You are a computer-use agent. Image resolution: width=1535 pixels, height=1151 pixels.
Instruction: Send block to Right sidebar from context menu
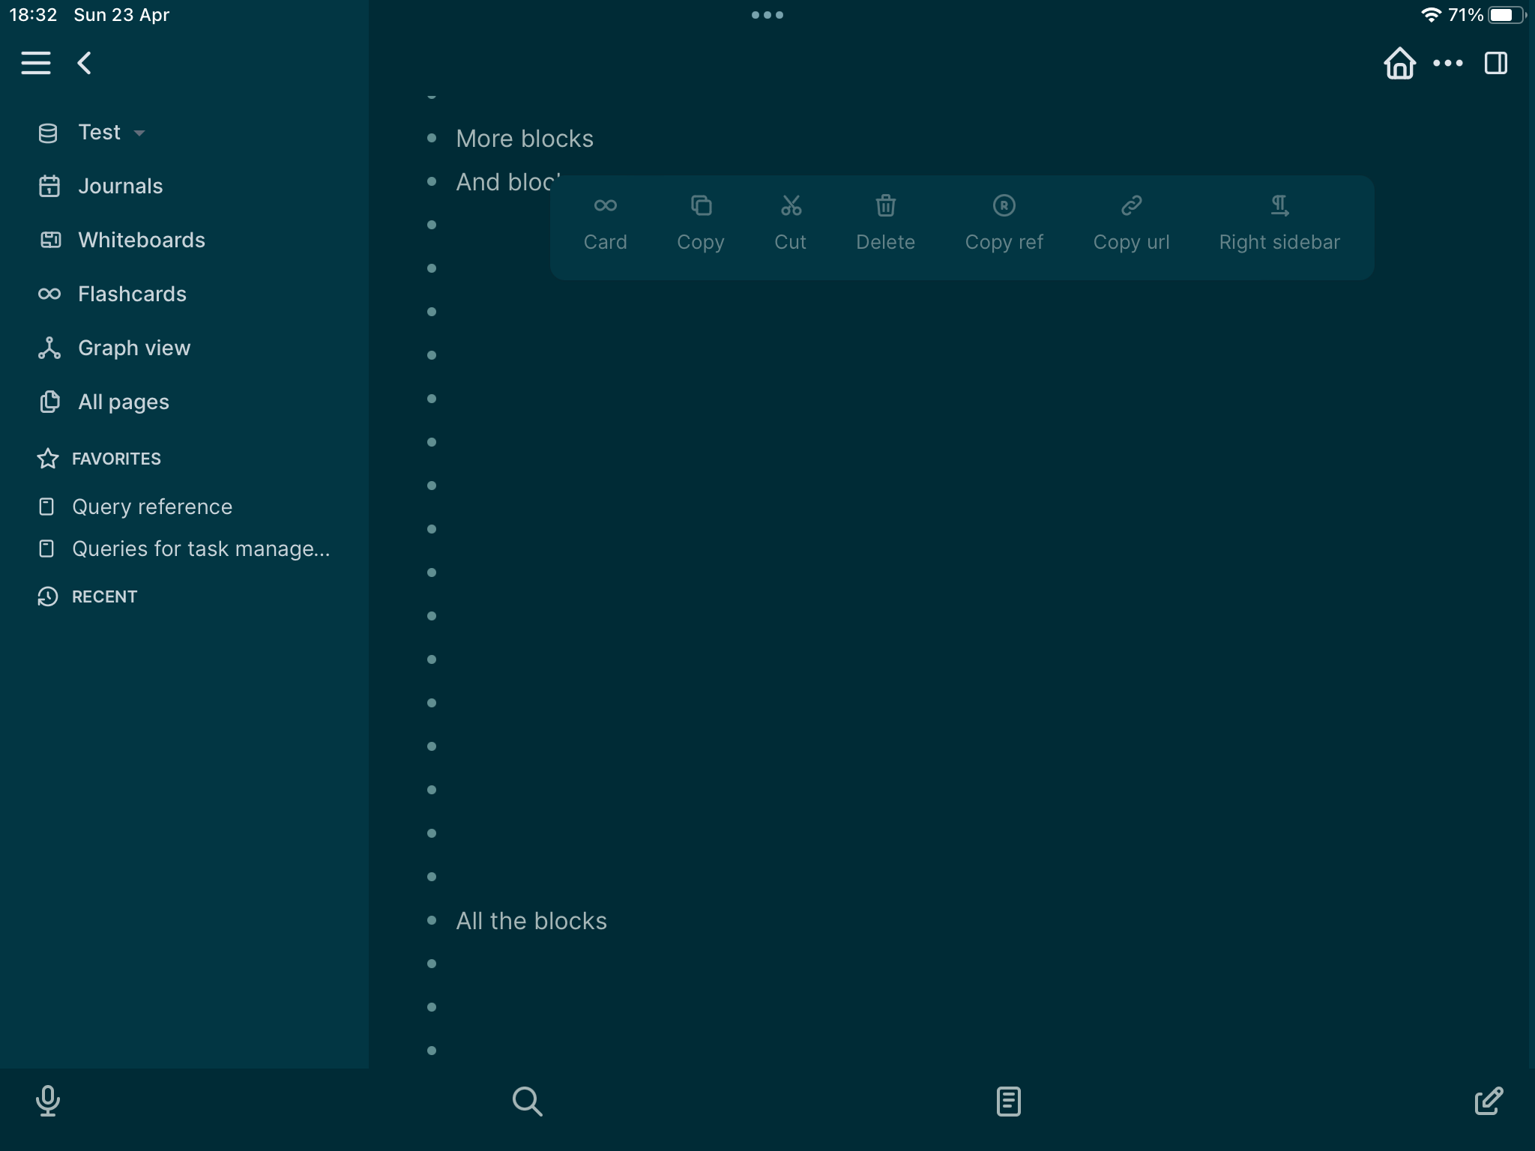click(x=1278, y=223)
